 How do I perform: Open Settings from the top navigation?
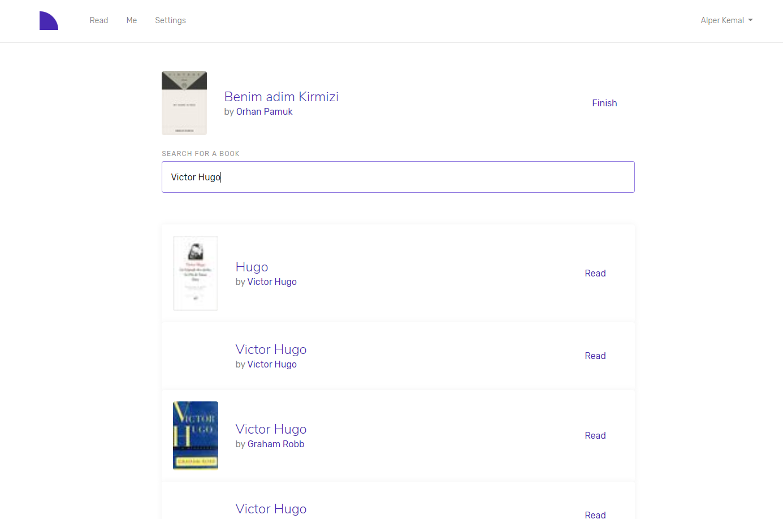[170, 20]
